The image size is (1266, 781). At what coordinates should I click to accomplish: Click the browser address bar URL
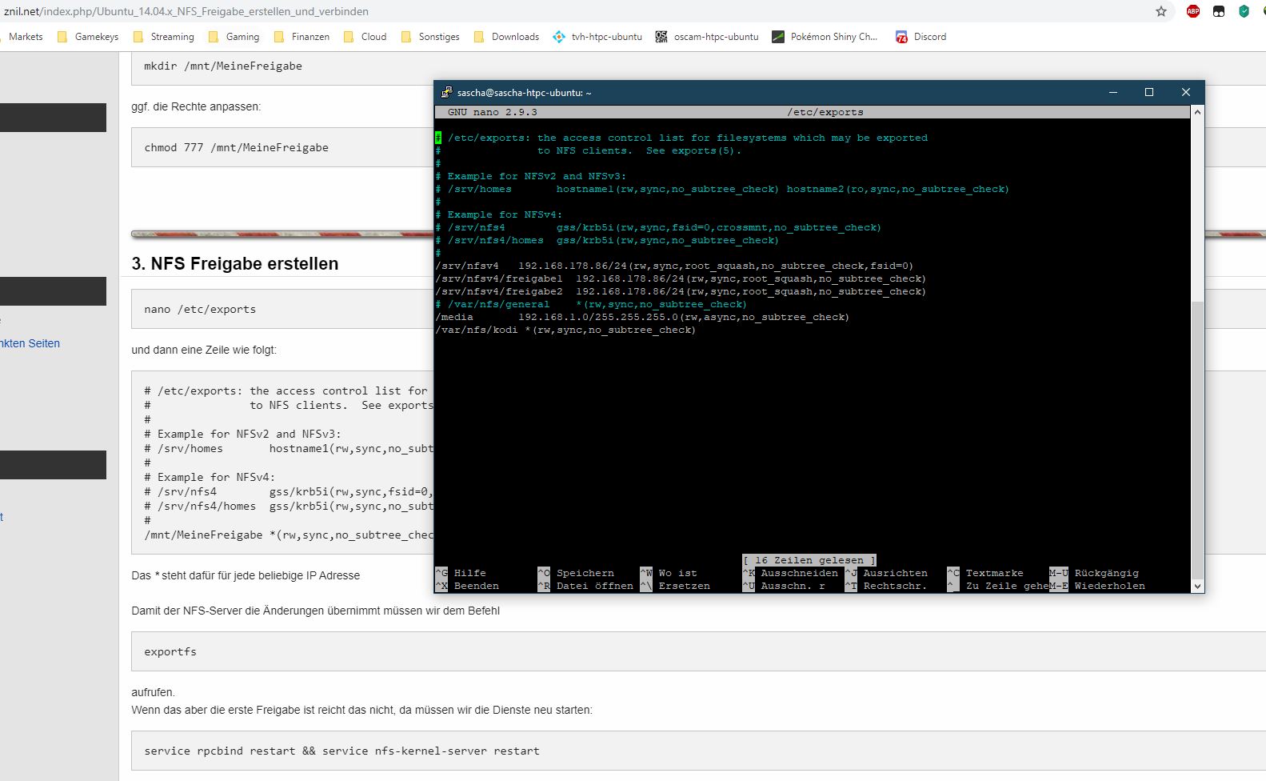click(x=186, y=11)
